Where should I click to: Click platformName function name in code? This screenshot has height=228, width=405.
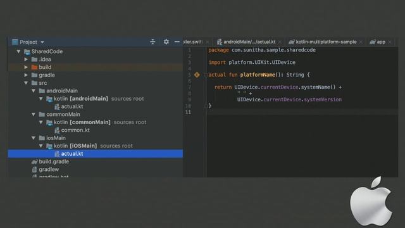click(x=258, y=75)
